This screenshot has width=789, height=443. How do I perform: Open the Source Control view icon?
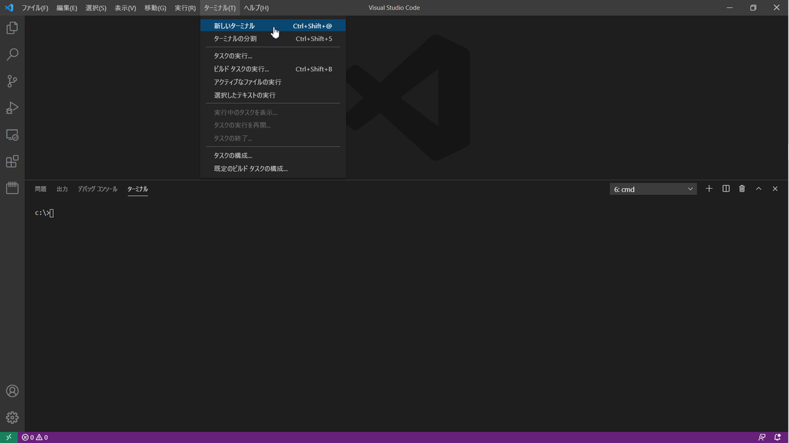point(12,81)
